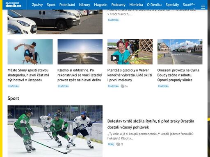Open the Podcasty section
Screen dimensions: 210x157
pos(118,5)
